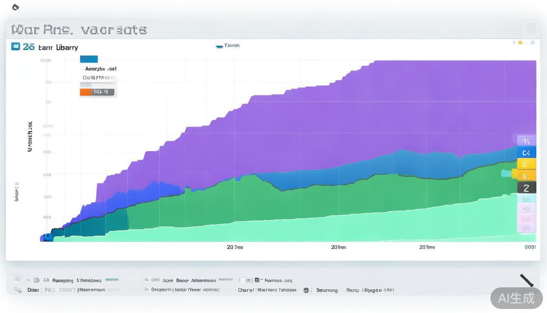The image size is (547, 313).
Task: Select the upper yellow series swatch
Action: pyautogui.click(x=526, y=164)
